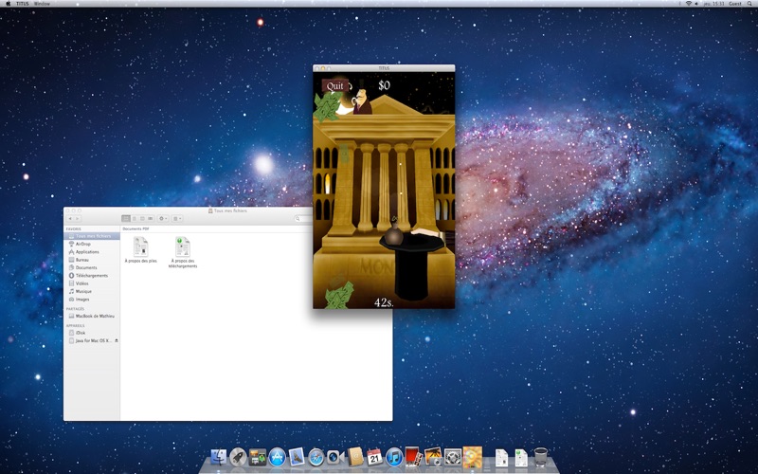Open iTunes from the Dock
The height and width of the screenshot is (474, 758).
pyautogui.click(x=393, y=457)
